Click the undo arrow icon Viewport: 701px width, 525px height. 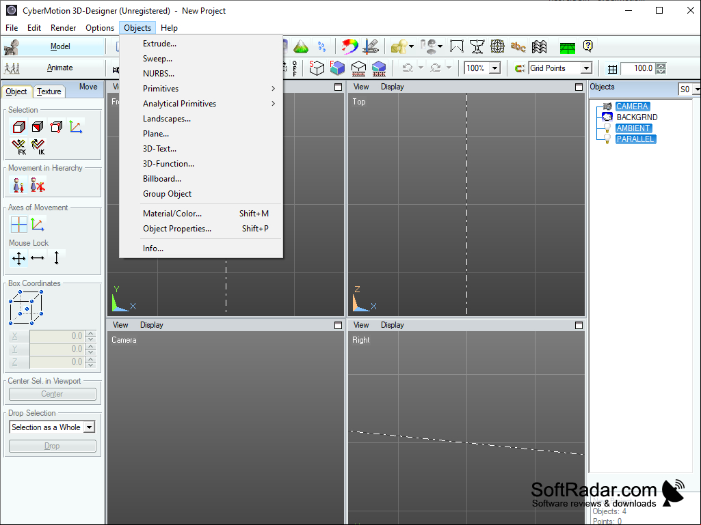tap(408, 68)
